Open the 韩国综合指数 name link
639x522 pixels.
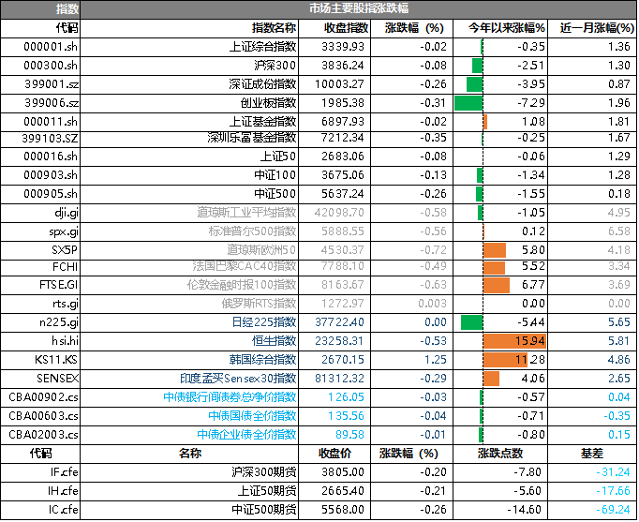pyautogui.click(x=263, y=360)
